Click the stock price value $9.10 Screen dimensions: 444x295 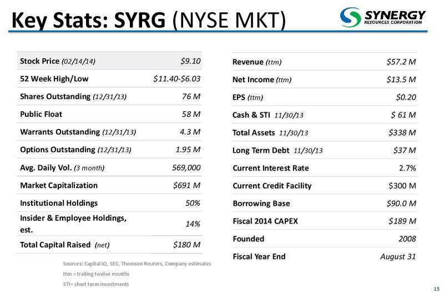190,61
